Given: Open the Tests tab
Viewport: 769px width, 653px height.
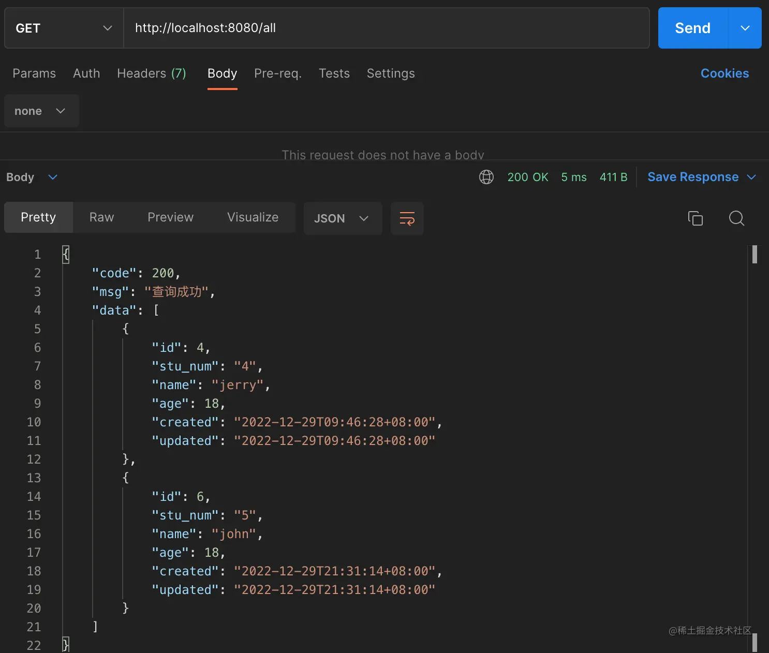Looking at the screenshot, I should 334,73.
